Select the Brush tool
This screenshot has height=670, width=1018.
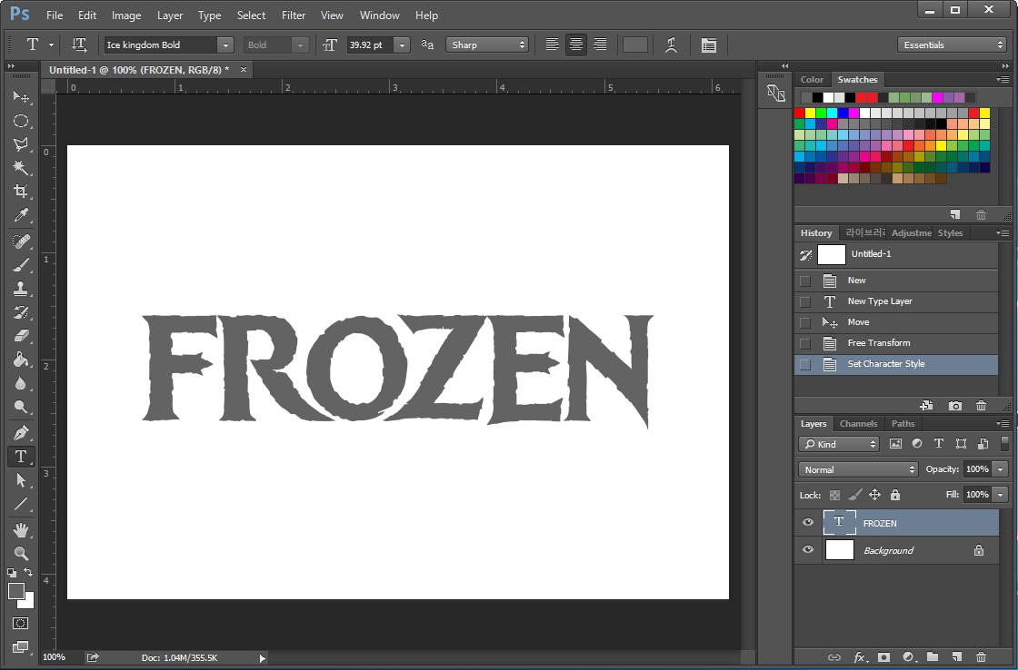tap(21, 264)
